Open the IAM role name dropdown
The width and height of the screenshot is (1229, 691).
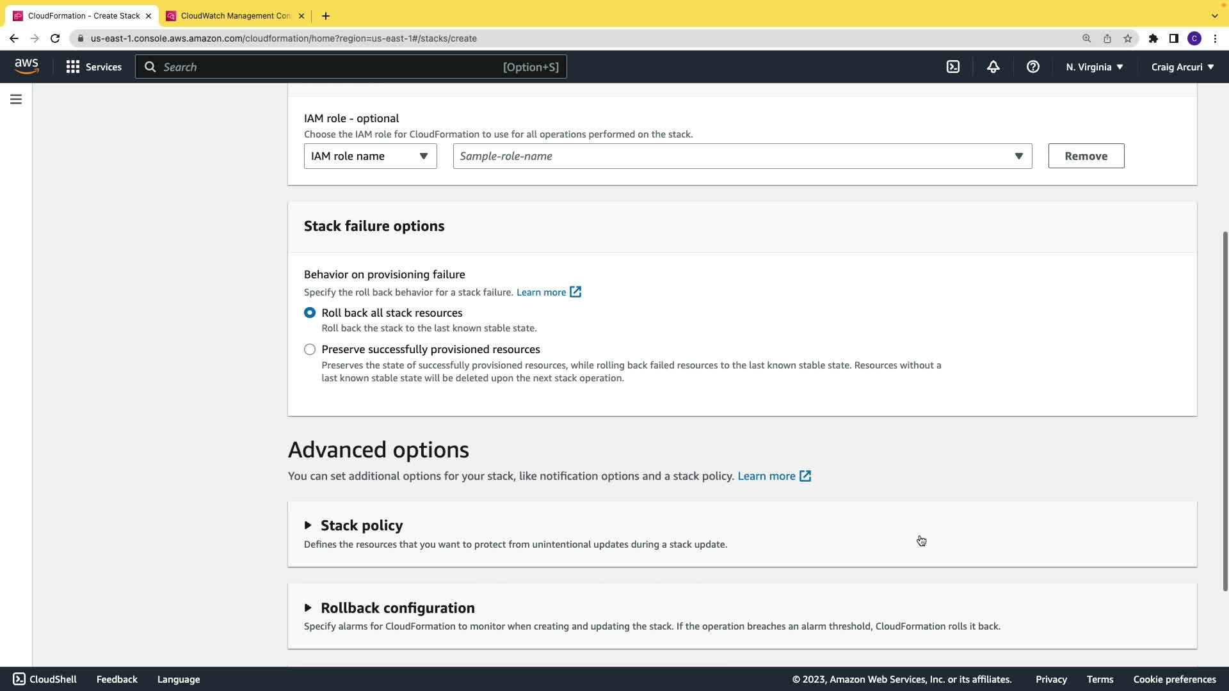(x=370, y=156)
